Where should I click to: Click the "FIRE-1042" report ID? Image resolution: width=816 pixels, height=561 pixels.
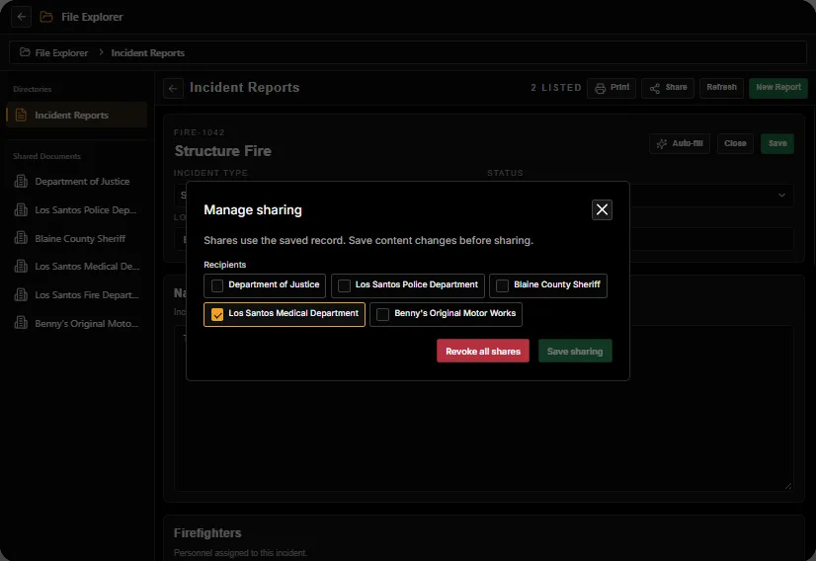200,132
